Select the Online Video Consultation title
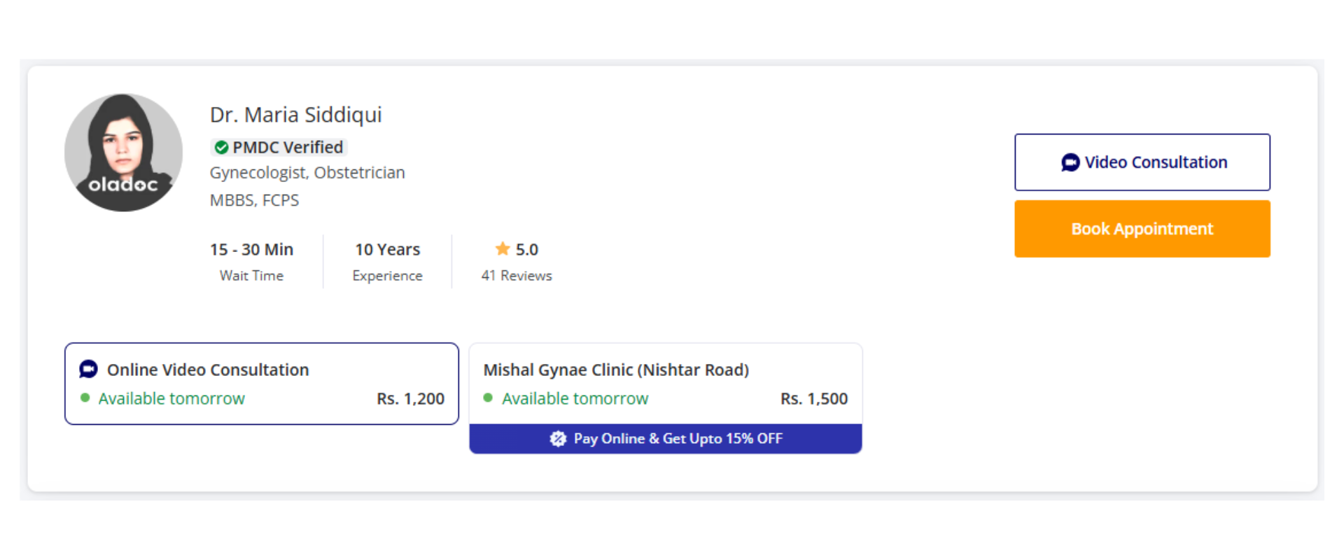 tap(208, 370)
